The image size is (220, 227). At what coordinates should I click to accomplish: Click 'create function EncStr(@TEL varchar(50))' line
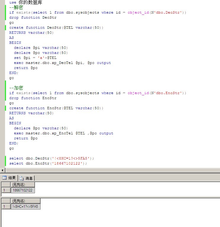(56, 108)
